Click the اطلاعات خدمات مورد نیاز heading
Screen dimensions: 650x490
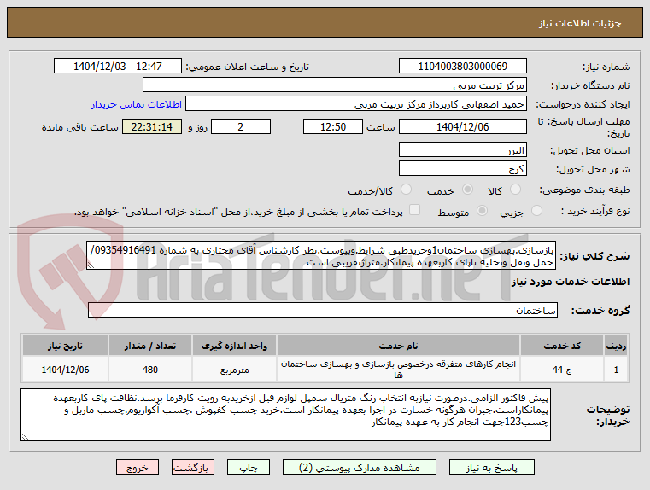571,282
